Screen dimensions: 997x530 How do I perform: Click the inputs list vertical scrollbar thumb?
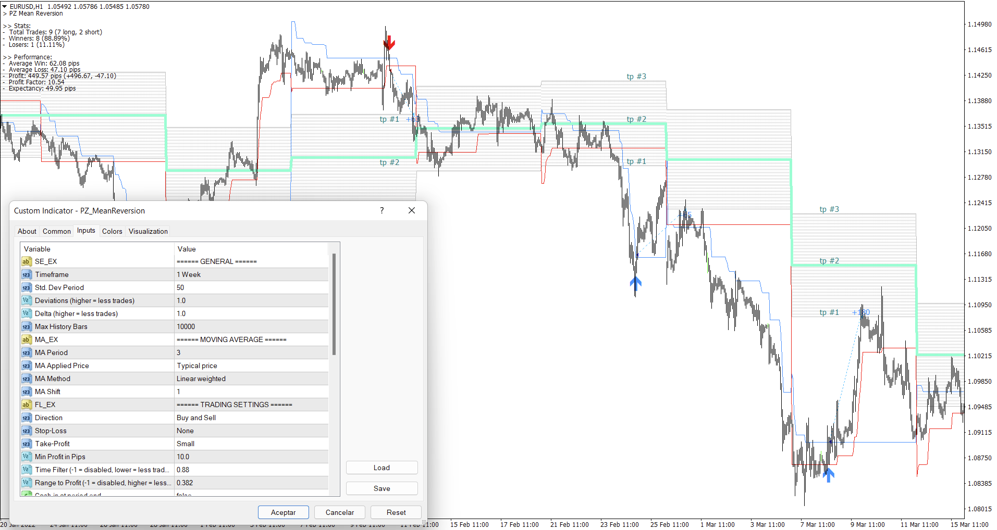[x=334, y=305]
